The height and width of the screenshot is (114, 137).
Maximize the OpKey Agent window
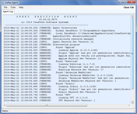(125, 2)
